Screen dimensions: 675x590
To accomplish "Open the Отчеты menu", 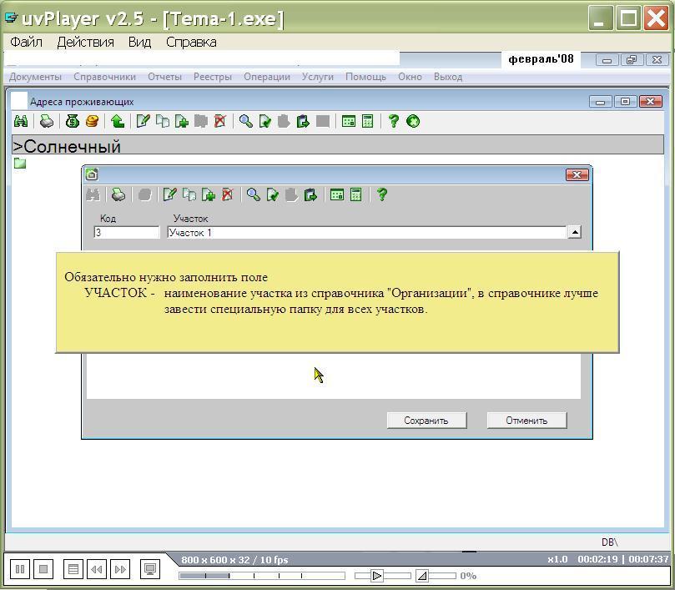I will coord(164,77).
